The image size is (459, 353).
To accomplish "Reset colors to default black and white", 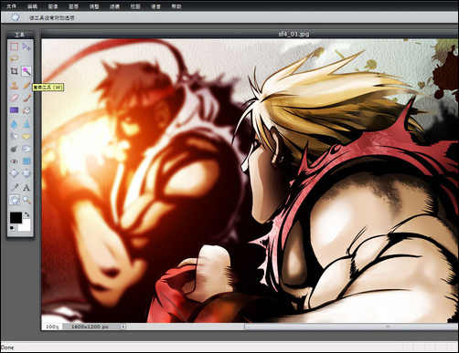I will point(12,228).
